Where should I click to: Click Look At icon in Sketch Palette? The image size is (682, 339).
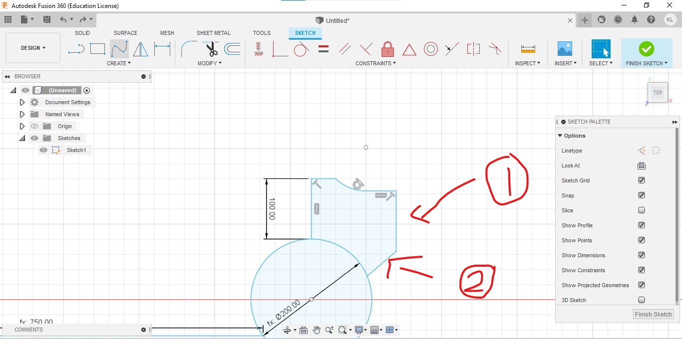[642, 166]
